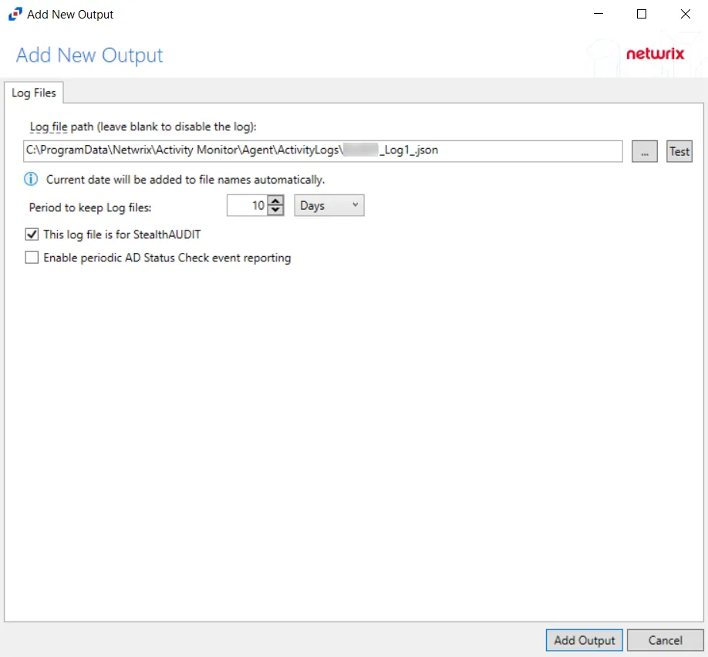Minimize the Add New Output window
Viewport: 708px width, 657px height.
598,14
